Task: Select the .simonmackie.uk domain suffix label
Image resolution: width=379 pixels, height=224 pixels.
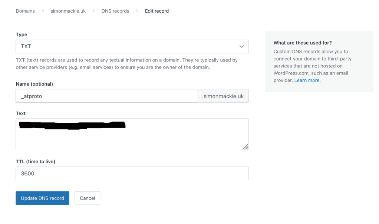Action: (223, 96)
